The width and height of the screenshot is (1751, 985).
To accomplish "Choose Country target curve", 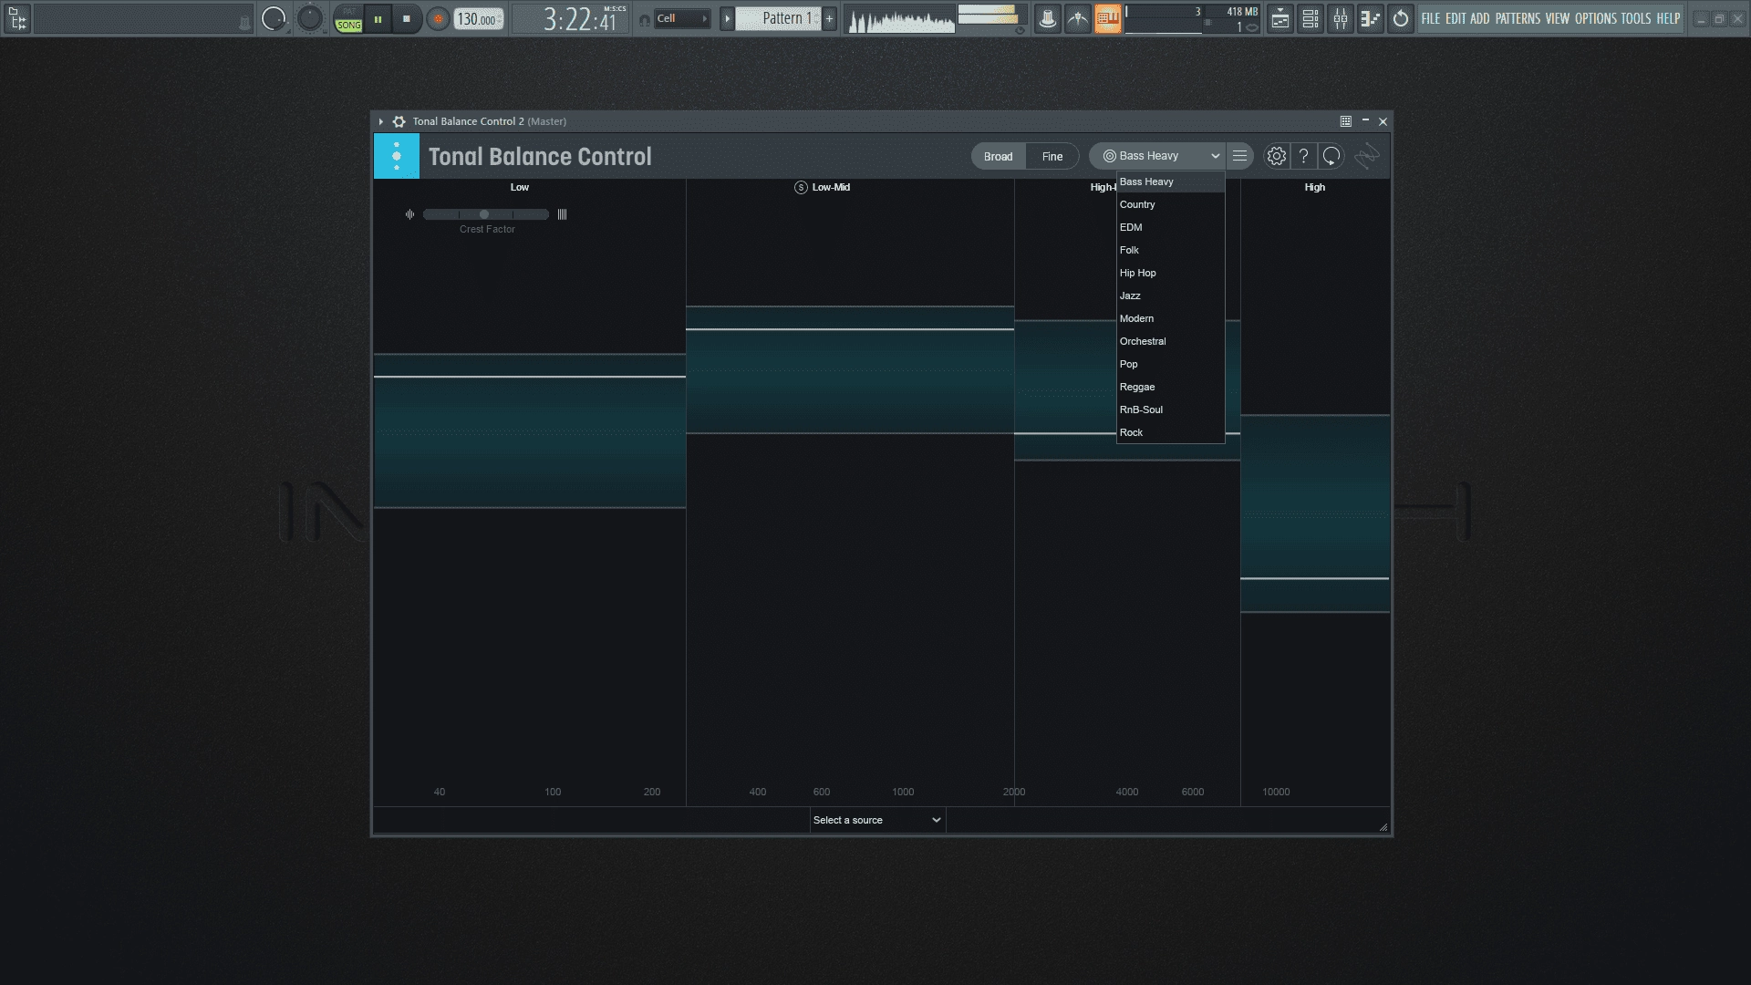I will (x=1171, y=204).
